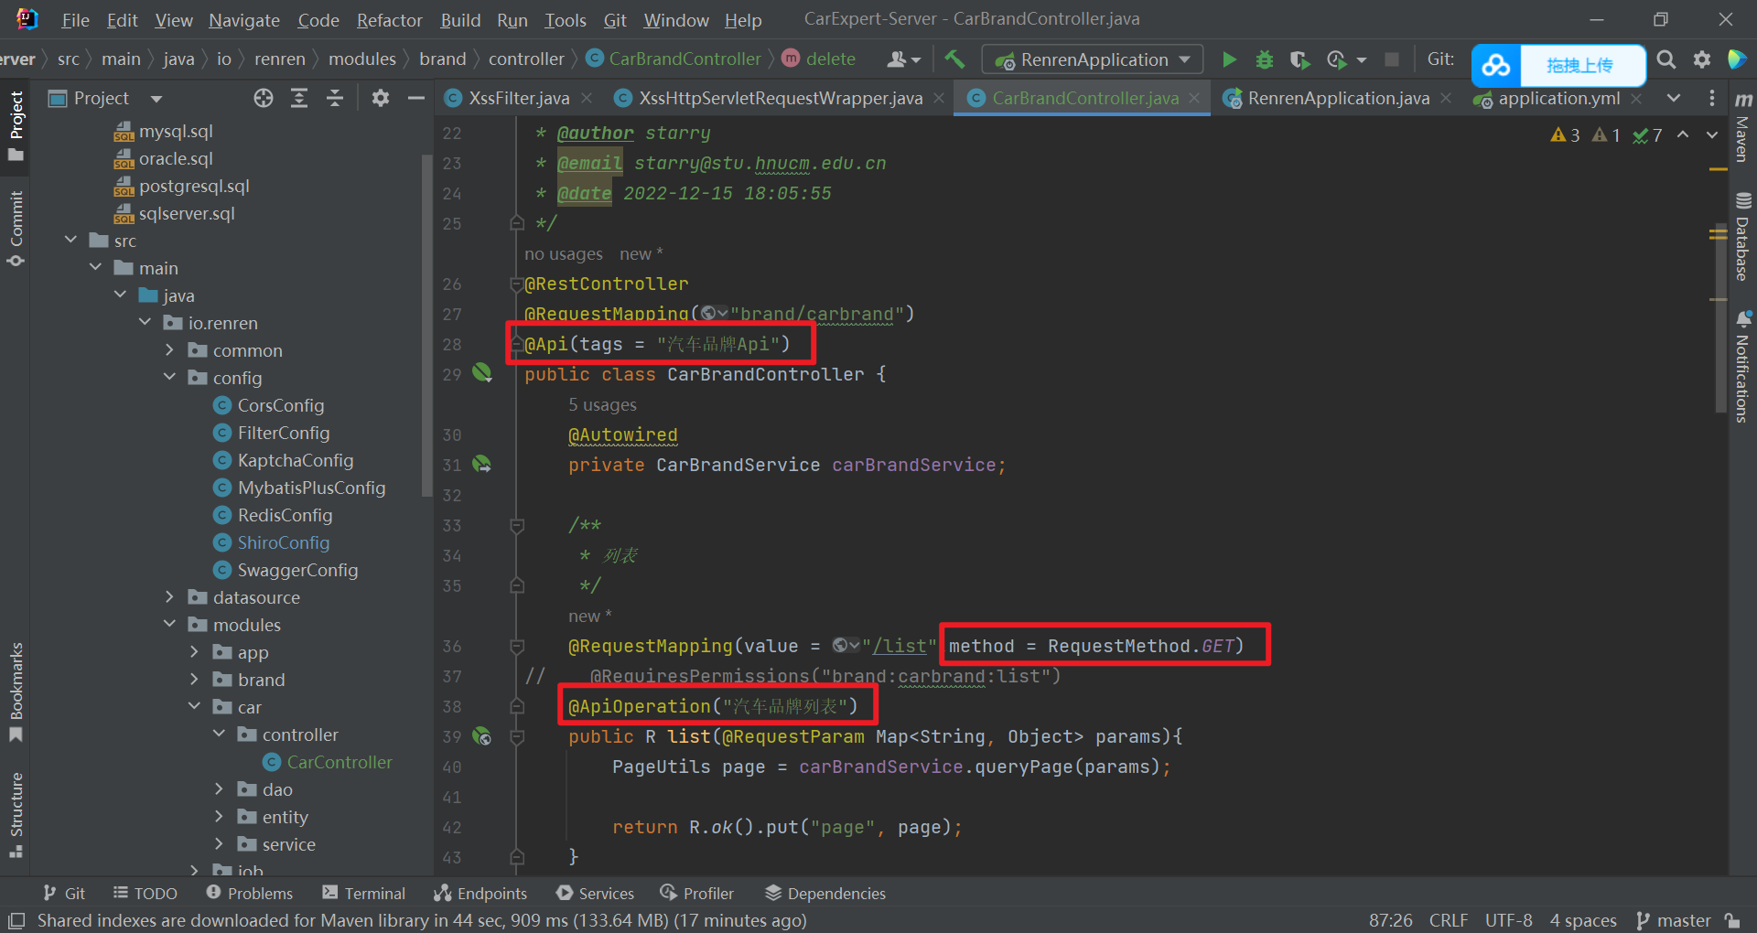This screenshot has width=1757, height=933.
Task: Collapse the car module folder
Action: tap(194, 706)
